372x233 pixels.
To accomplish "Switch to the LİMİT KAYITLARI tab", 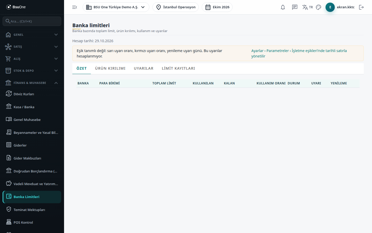I will point(179,68).
